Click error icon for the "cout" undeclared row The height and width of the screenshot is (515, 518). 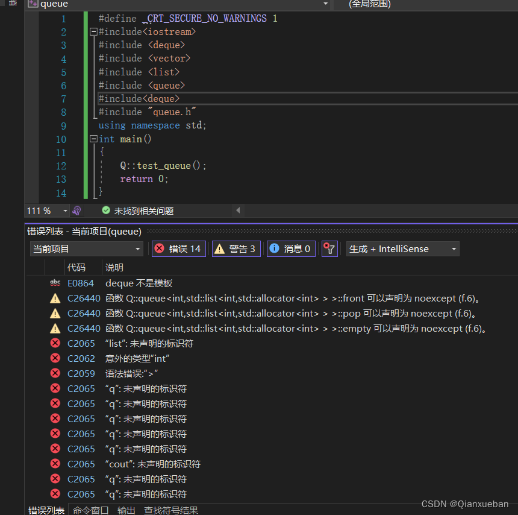[x=55, y=464]
